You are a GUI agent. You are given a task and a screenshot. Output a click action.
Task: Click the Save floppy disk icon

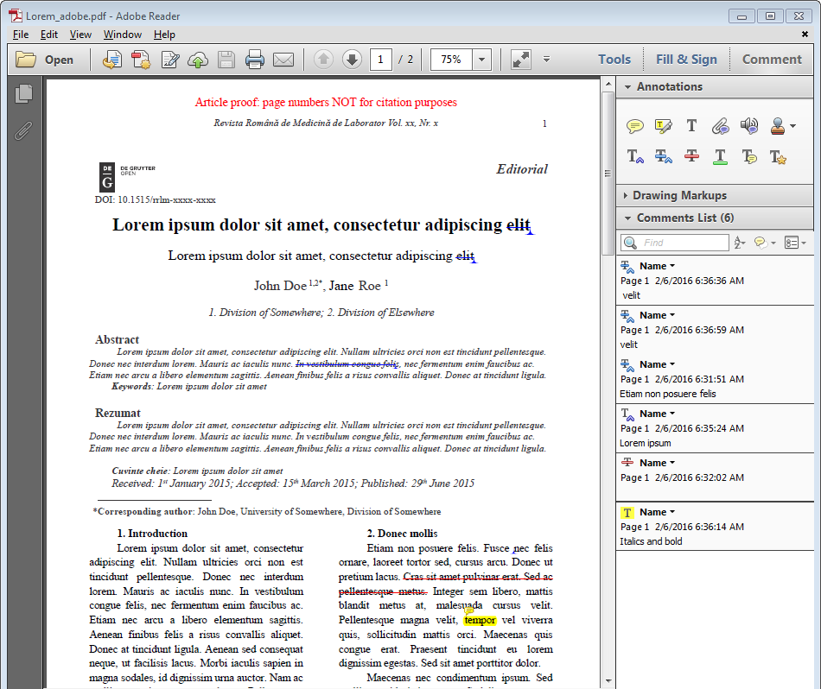point(226,60)
